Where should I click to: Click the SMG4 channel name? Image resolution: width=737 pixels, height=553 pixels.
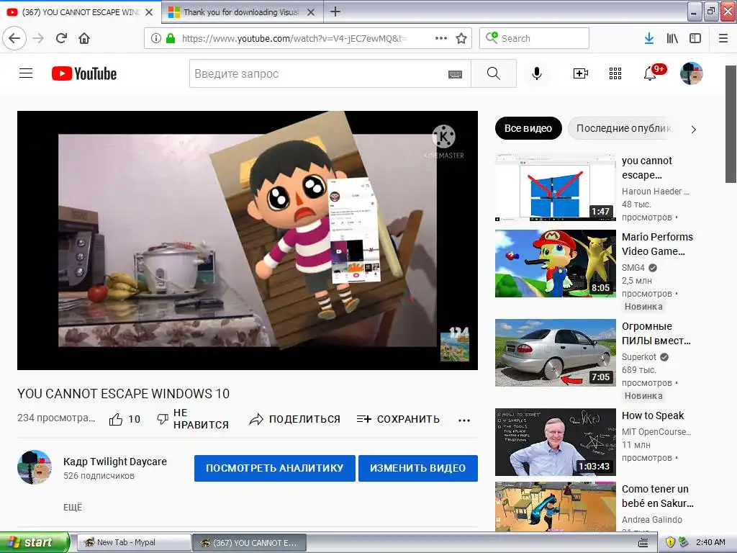click(x=633, y=268)
